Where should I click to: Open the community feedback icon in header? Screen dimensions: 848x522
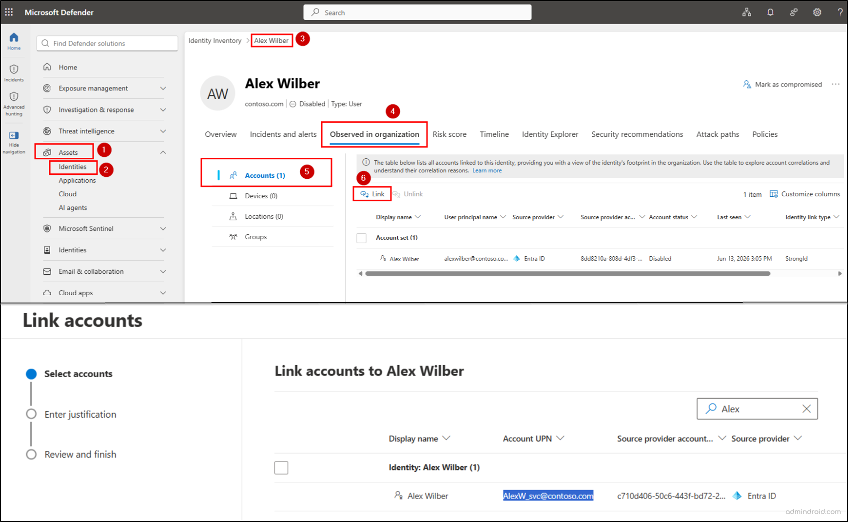click(x=793, y=12)
